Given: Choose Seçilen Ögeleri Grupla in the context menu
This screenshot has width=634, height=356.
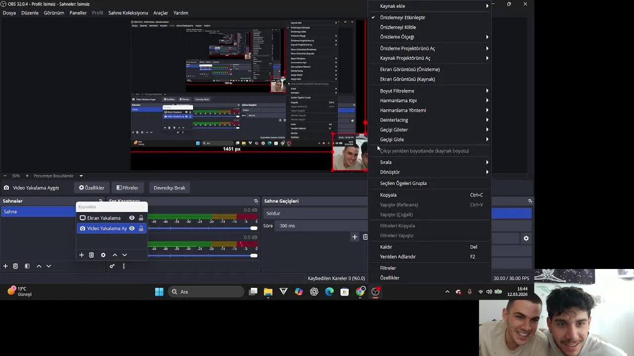Looking at the screenshot, I should coord(430,183).
